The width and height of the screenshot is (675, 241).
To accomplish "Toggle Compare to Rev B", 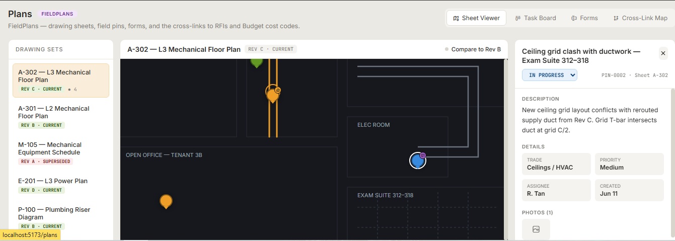I will 473,49.
